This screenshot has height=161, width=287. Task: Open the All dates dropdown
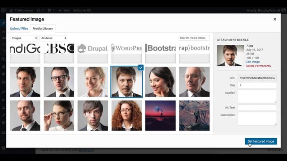click(x=53, y=38)
